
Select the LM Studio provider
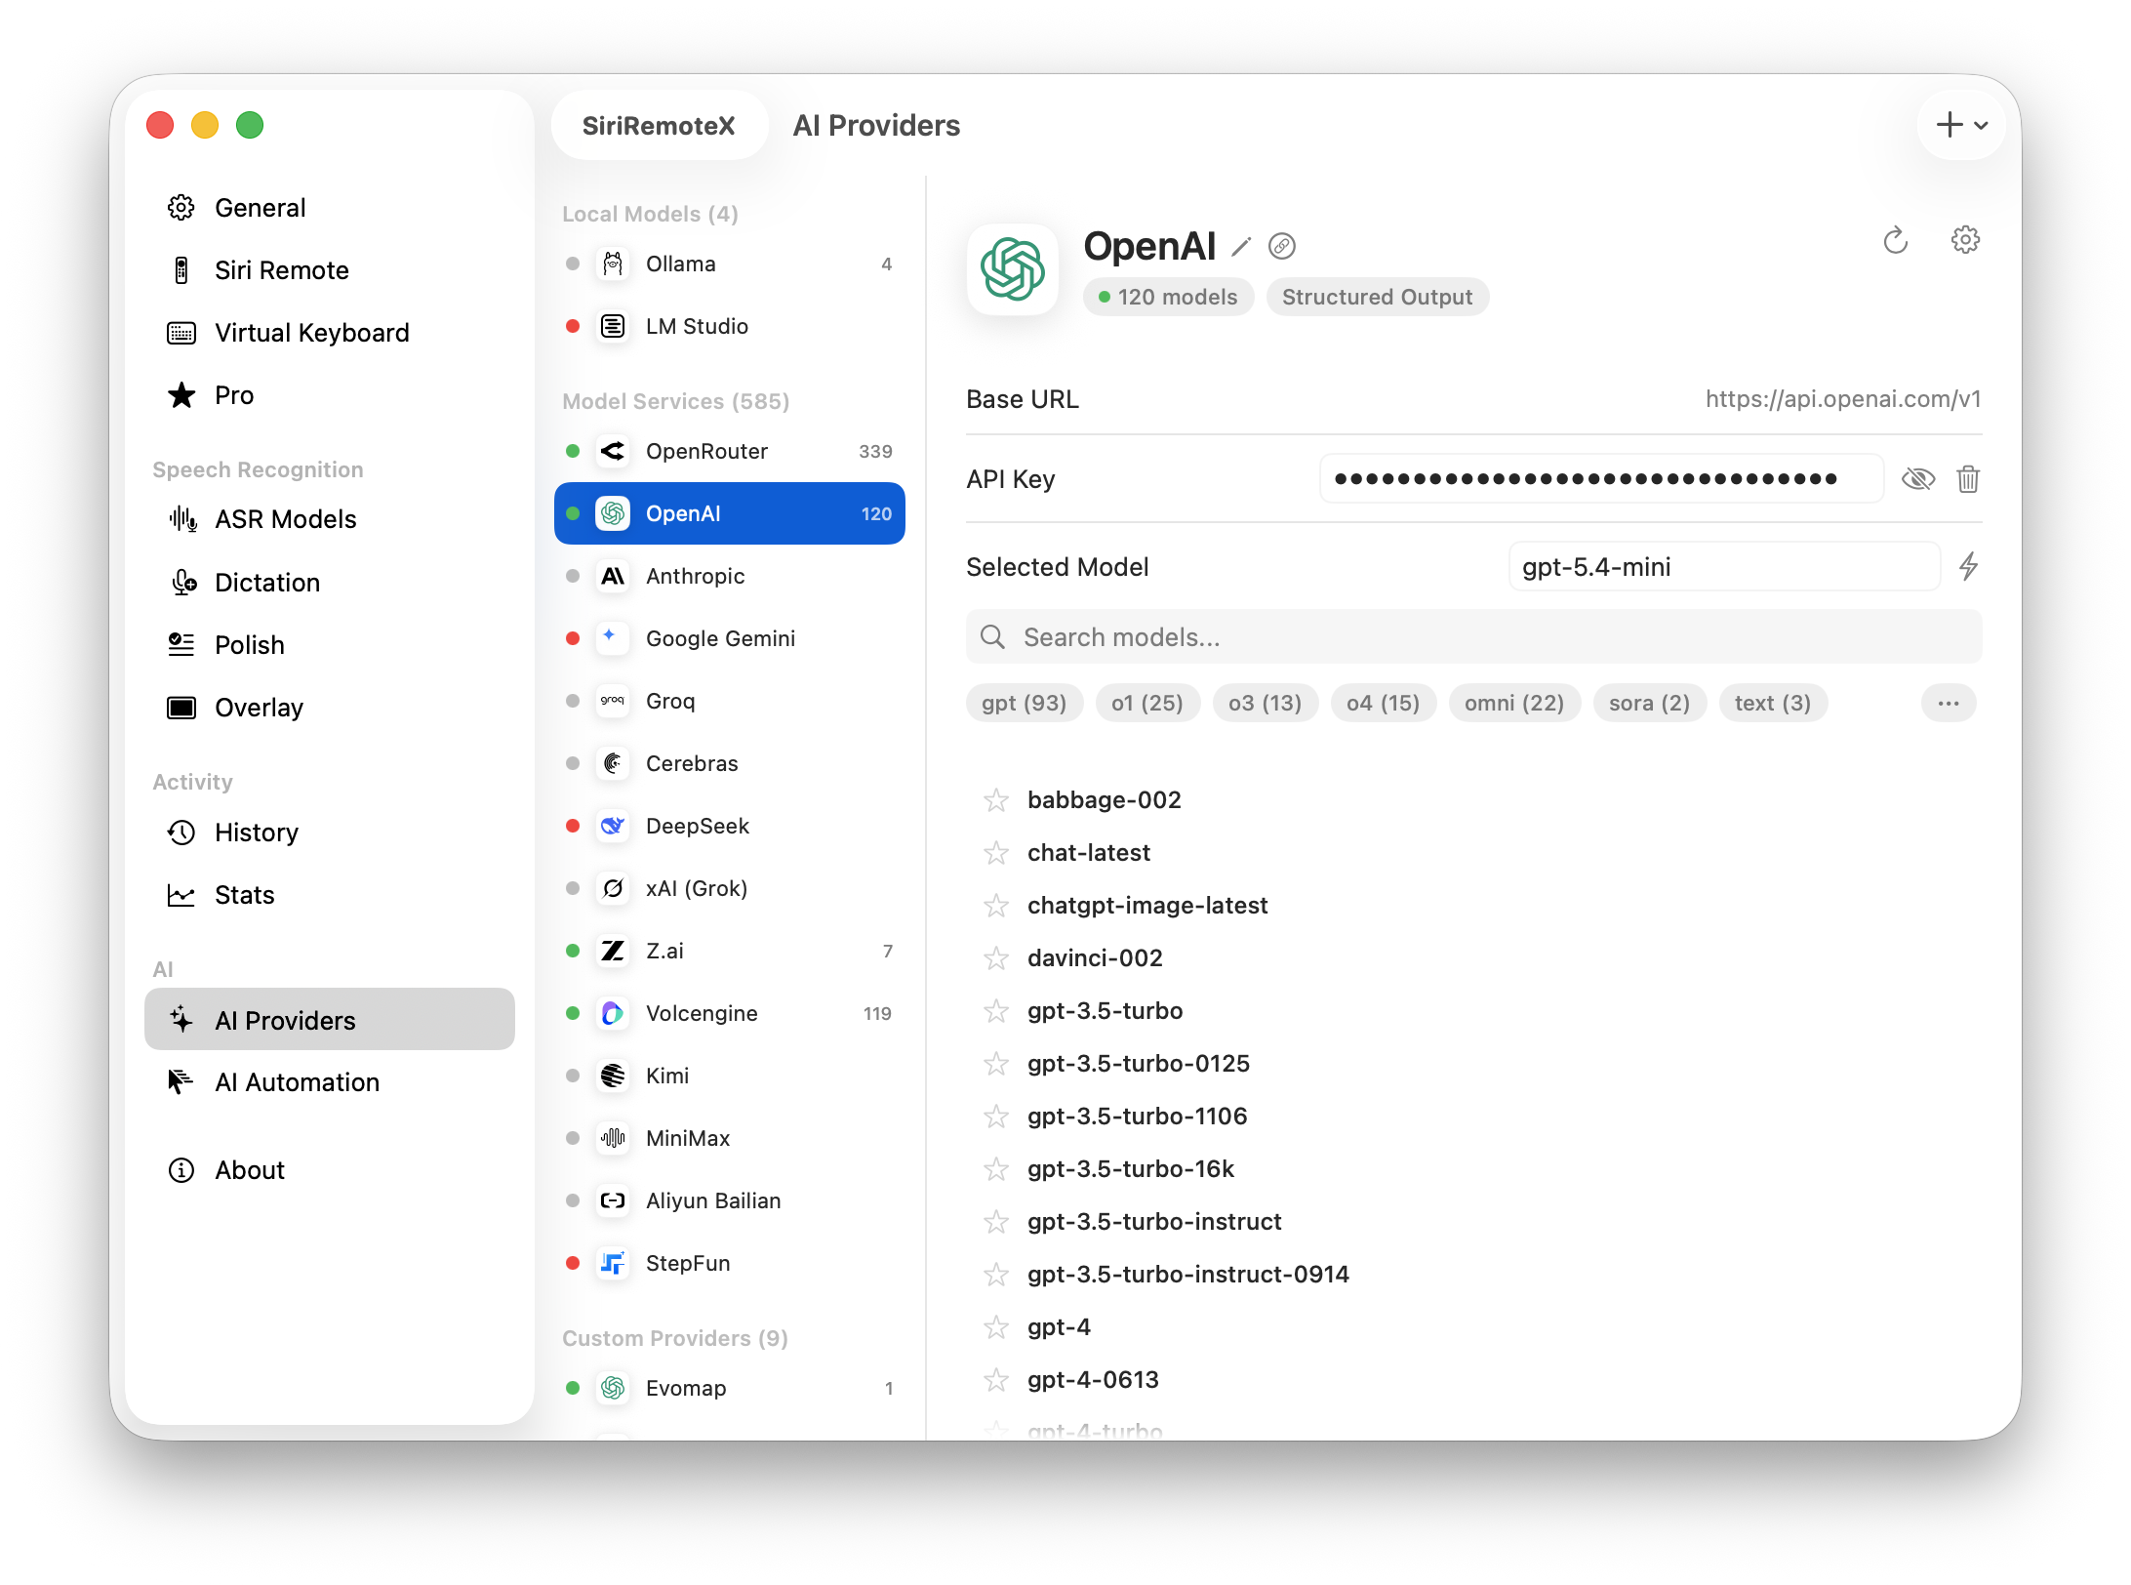tap(730, 326)
